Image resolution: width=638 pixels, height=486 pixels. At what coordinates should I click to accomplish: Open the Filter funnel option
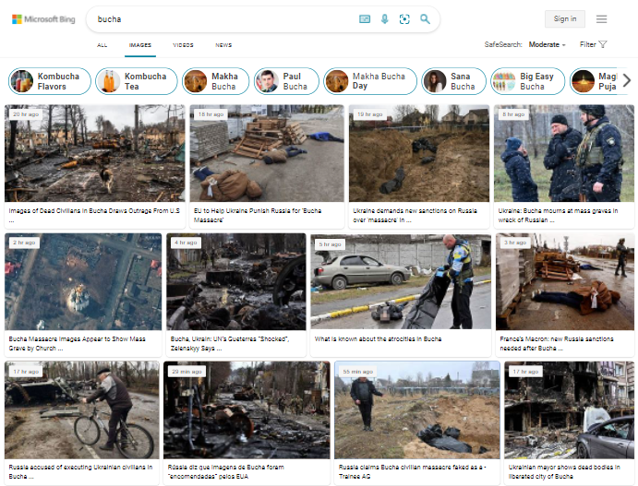(x=594, y=44)
